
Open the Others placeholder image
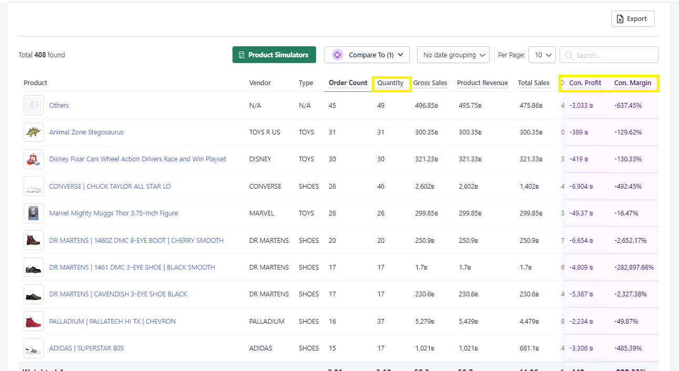point(34,105)
